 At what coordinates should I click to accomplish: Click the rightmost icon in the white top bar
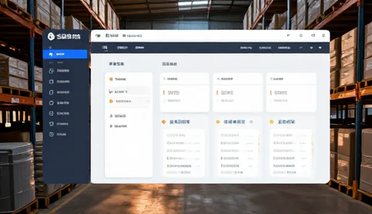323,35
